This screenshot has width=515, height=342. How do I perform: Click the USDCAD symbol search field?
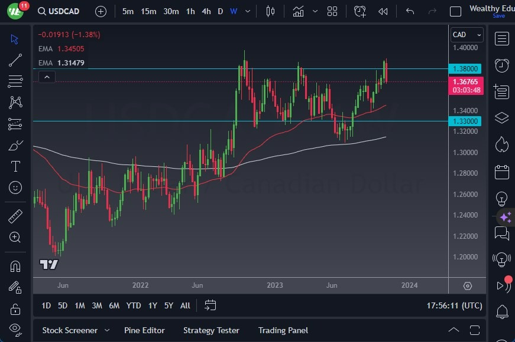(x=64, y=11)
